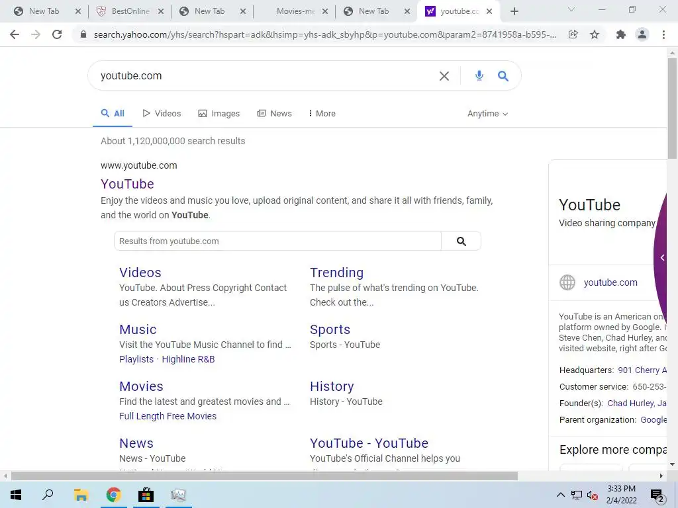Click the youtube.com search query field
The image size is (678, 508).
264,76
